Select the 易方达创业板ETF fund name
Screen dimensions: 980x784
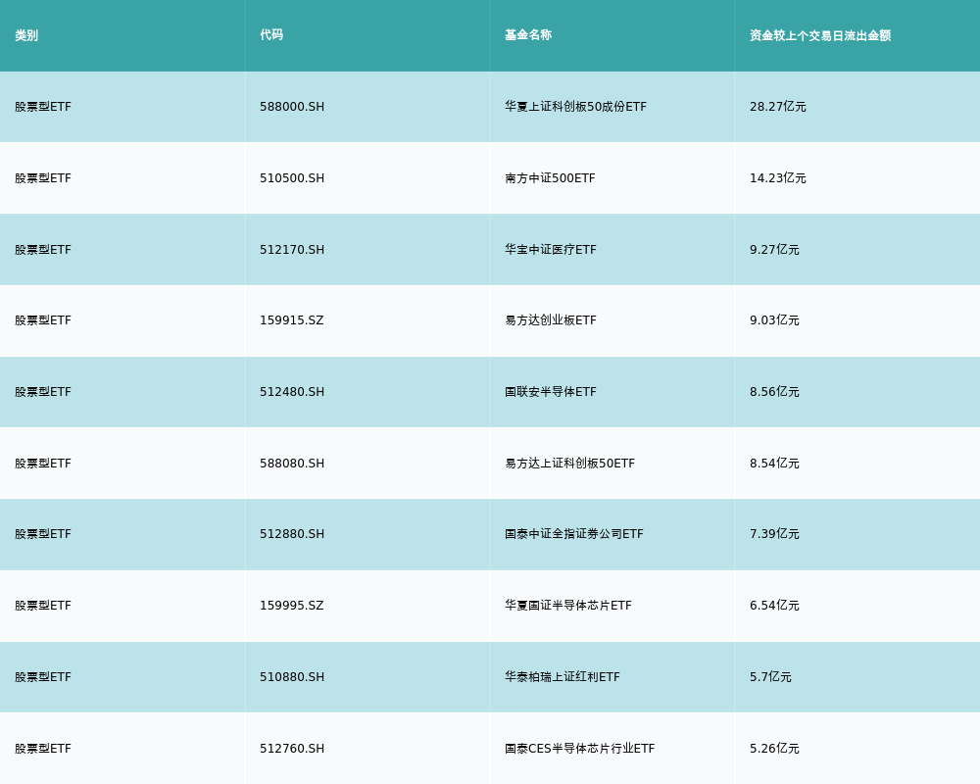(x=549, y=320)
